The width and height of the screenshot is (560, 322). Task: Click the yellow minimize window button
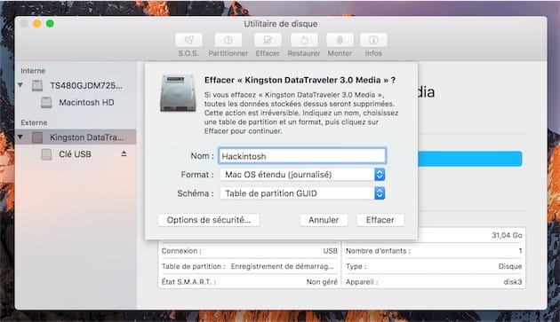(37, 24)
